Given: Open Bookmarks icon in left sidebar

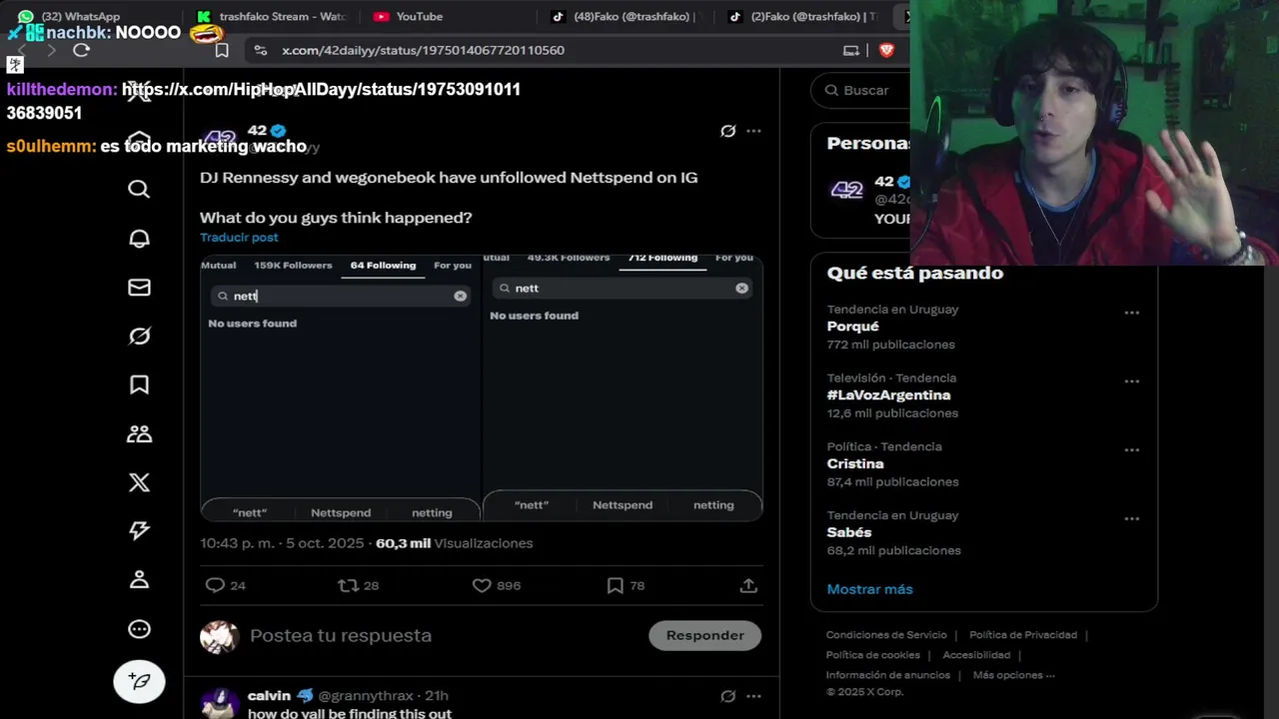Looking at the screenshot, I should click(139, 384).
